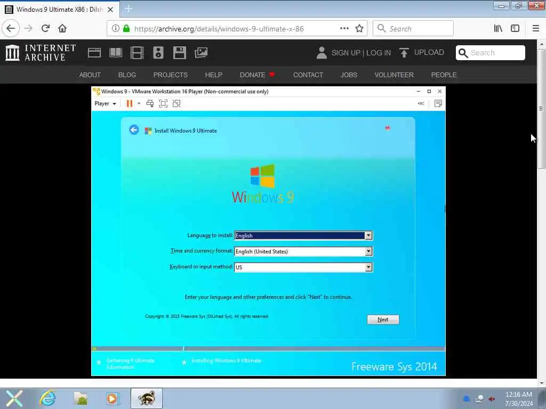Viewport: 546px width, 409px height.
Task: Click SIGN UP link
Action: click(346, 53)
